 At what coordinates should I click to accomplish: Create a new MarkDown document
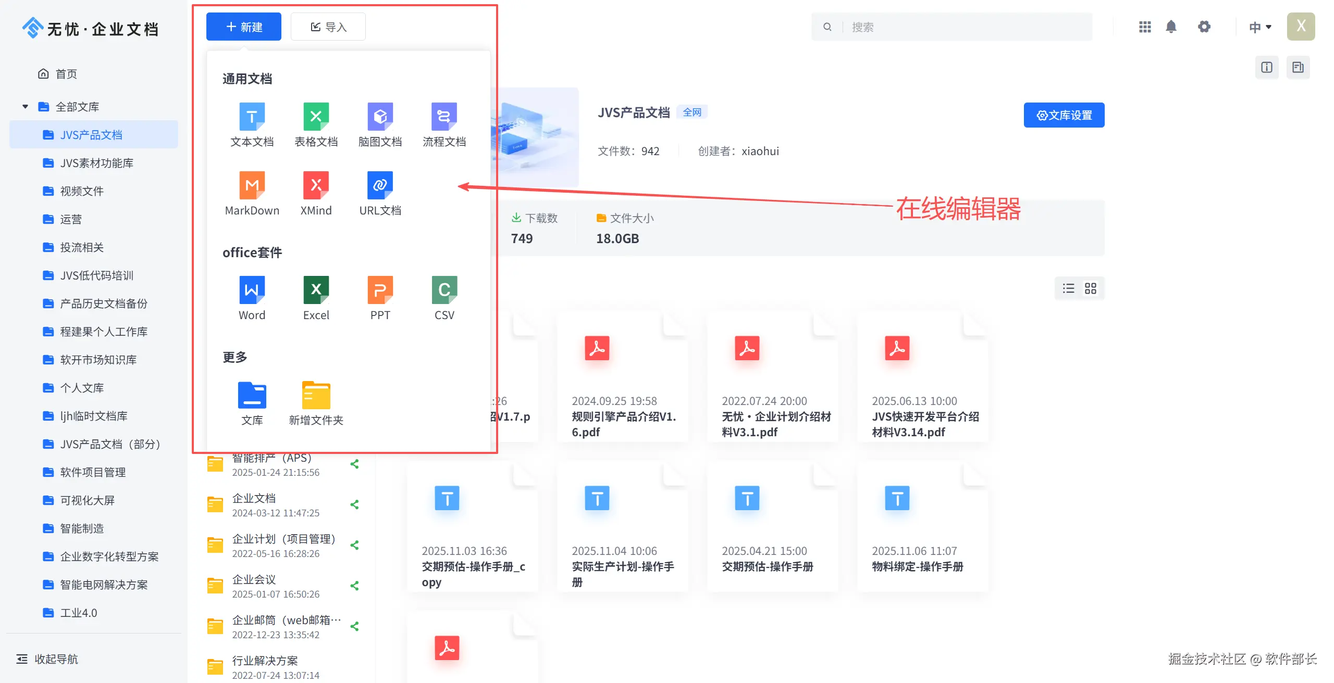pos(252,185)
